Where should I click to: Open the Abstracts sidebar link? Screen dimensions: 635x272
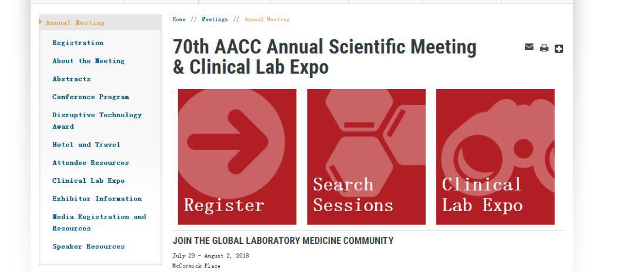click(x=71, y=79)
